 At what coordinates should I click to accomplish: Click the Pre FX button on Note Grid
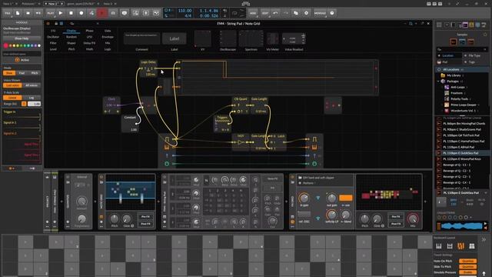click(145, 217)
